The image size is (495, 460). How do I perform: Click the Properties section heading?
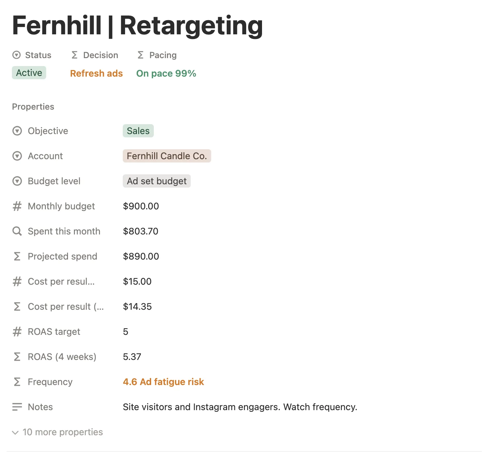coord(33,107)
